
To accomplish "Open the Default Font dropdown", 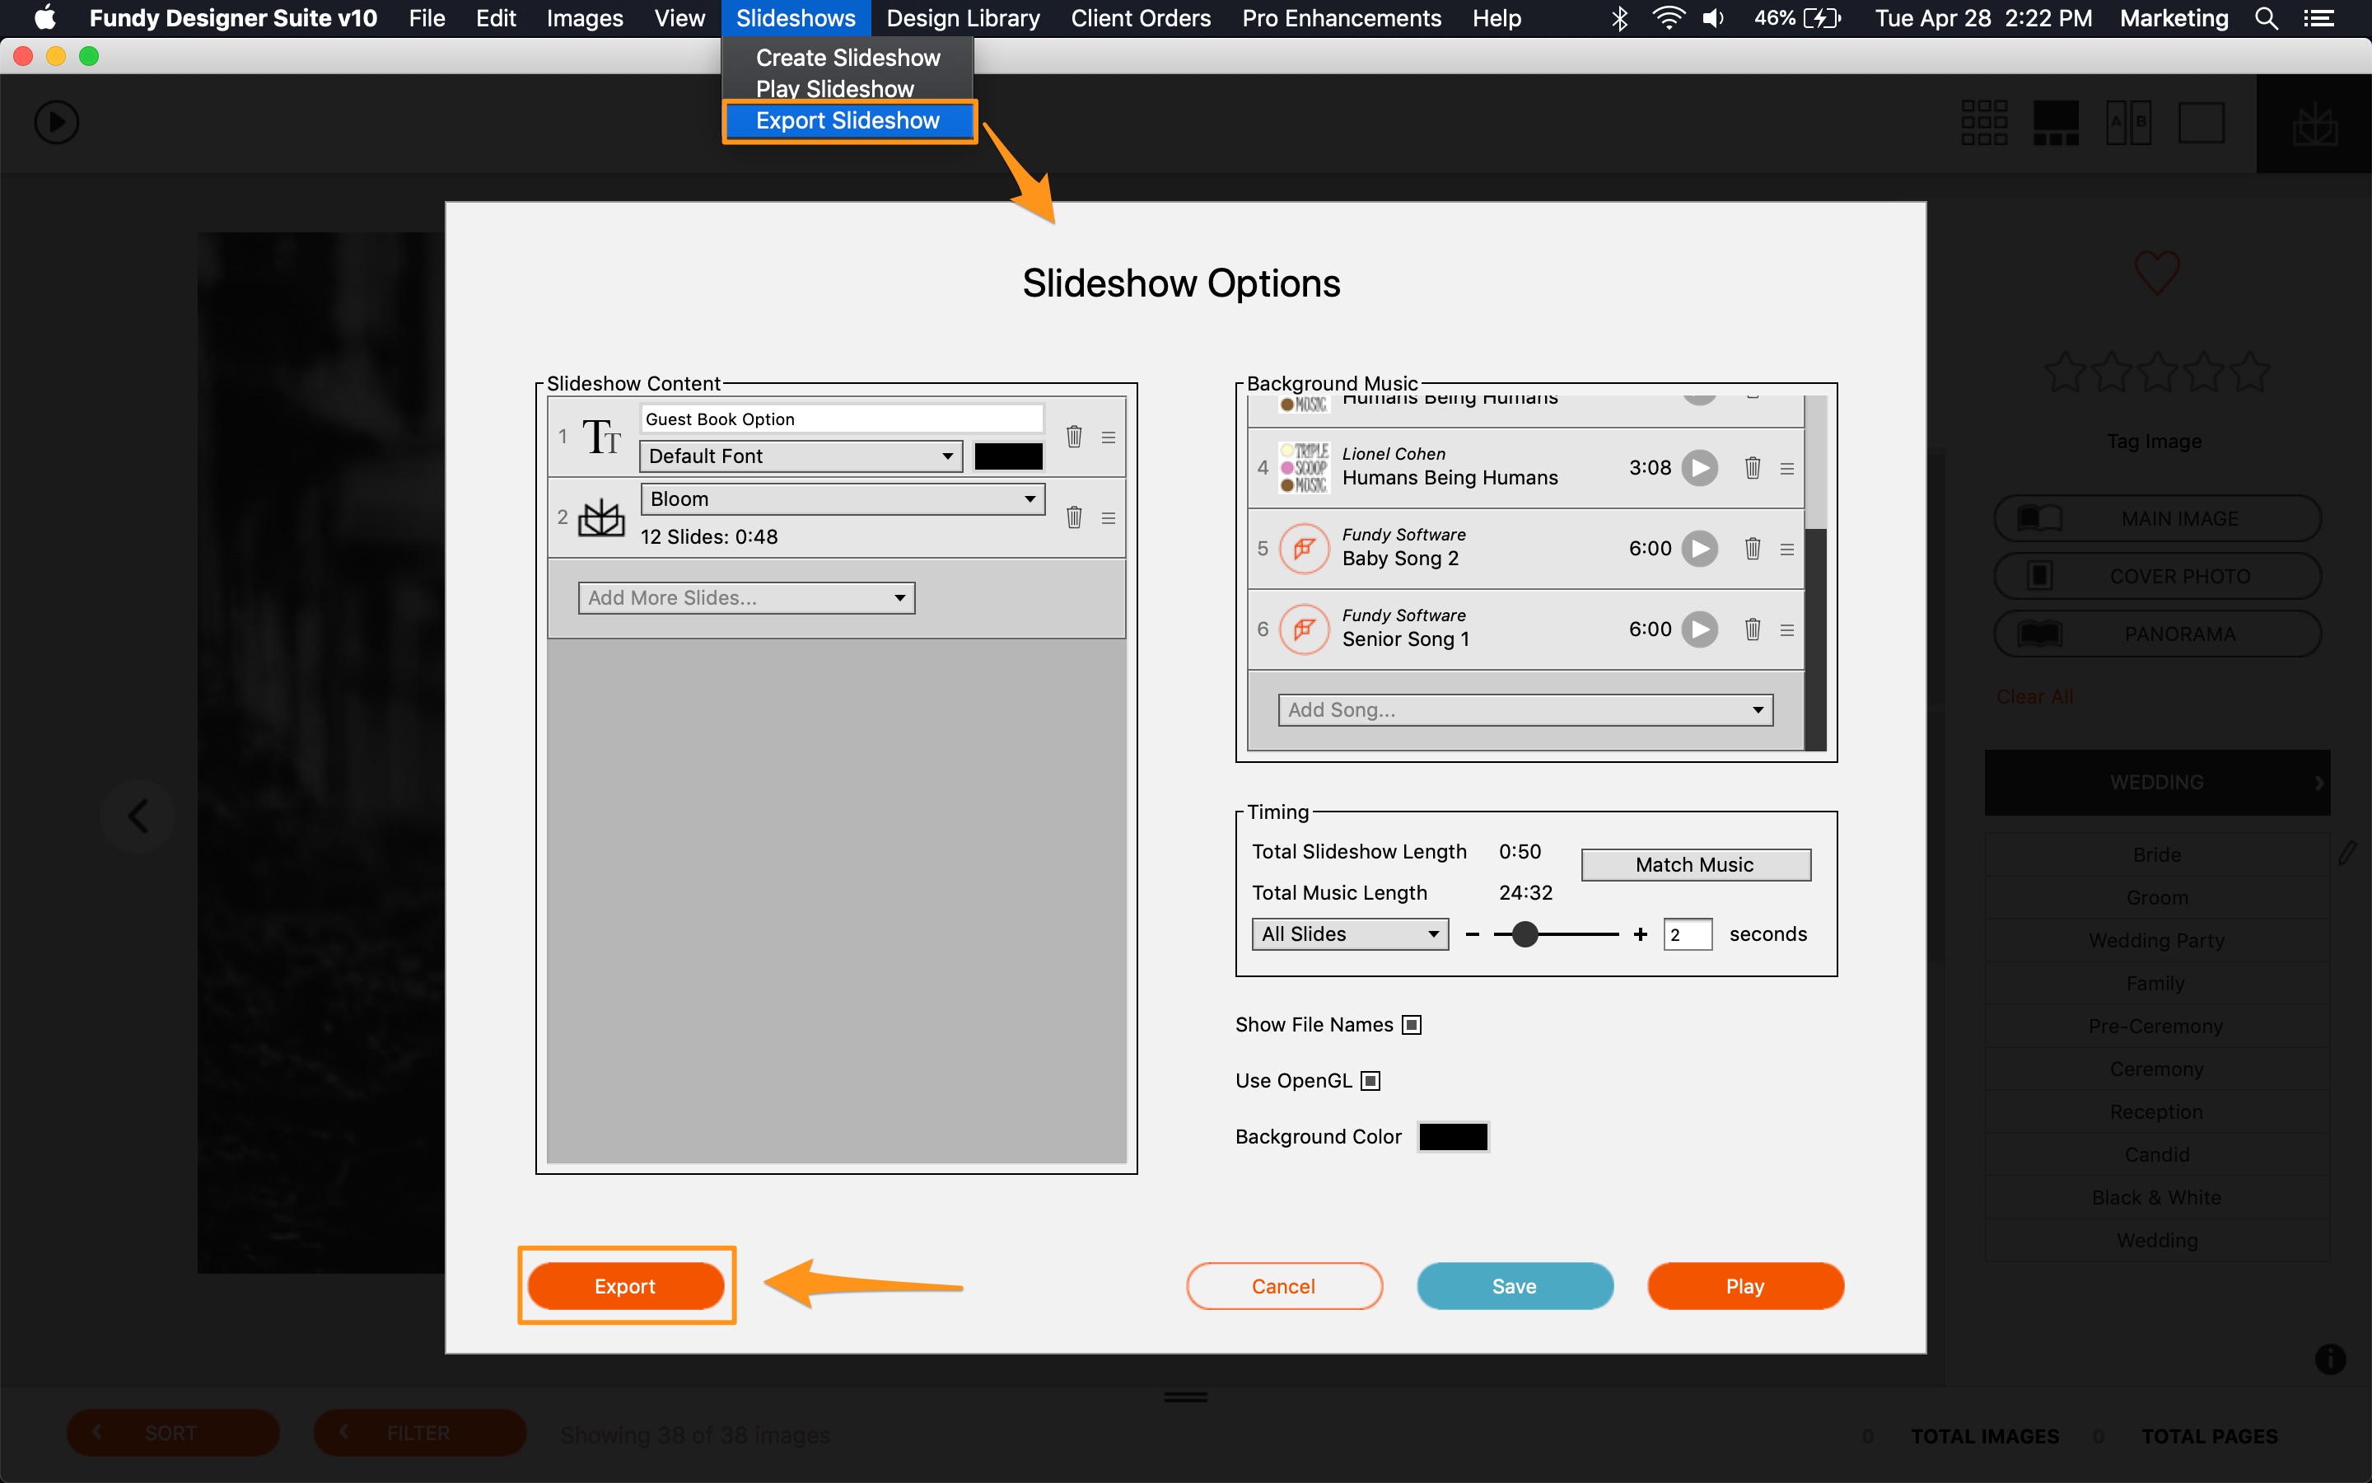I will point(801,456).
